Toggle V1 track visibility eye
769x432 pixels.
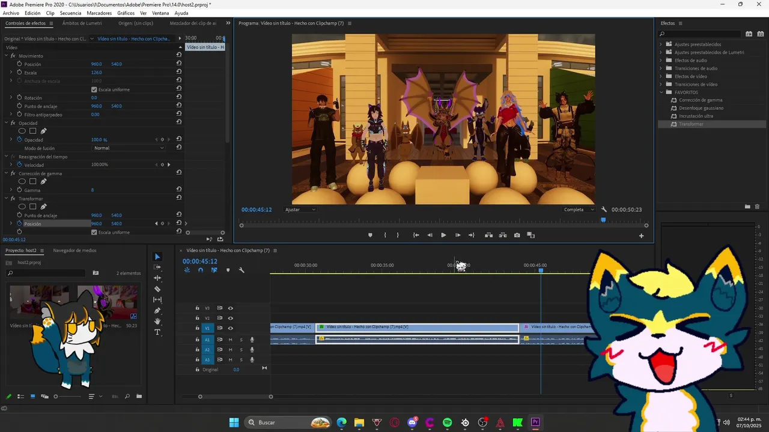tap(230, 328)
